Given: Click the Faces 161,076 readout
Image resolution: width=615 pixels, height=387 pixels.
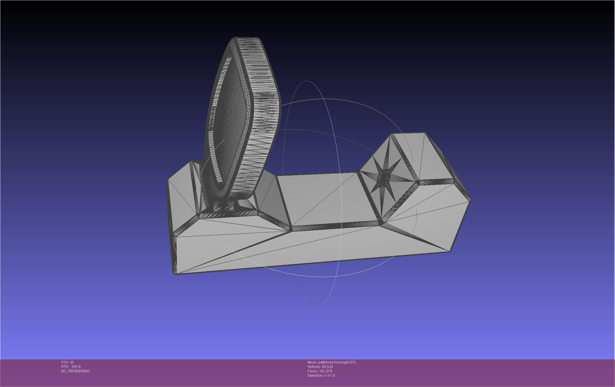Looking at the screenshot, I should pyautogui.click(x=320, y=371).
